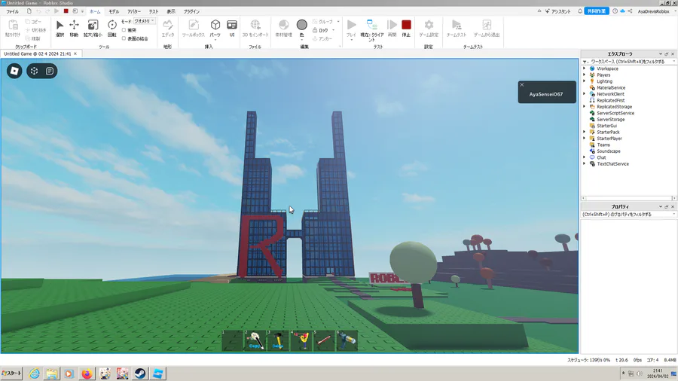Select ServerScriptService in Explorer

615,113
